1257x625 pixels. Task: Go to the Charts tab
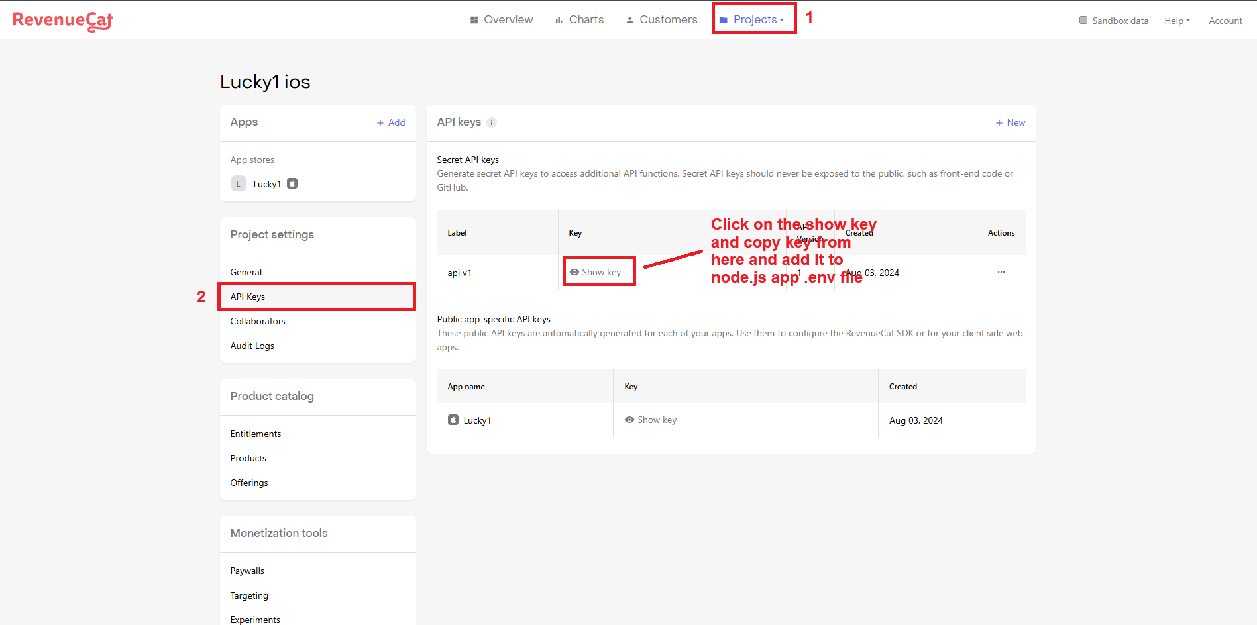coord(580,19)
